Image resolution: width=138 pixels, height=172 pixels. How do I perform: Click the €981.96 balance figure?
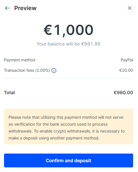click(91, 44)
